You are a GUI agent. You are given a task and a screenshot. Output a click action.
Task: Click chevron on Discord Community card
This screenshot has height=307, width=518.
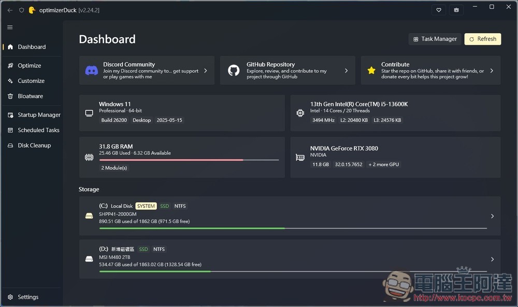(x=206, y=70)
